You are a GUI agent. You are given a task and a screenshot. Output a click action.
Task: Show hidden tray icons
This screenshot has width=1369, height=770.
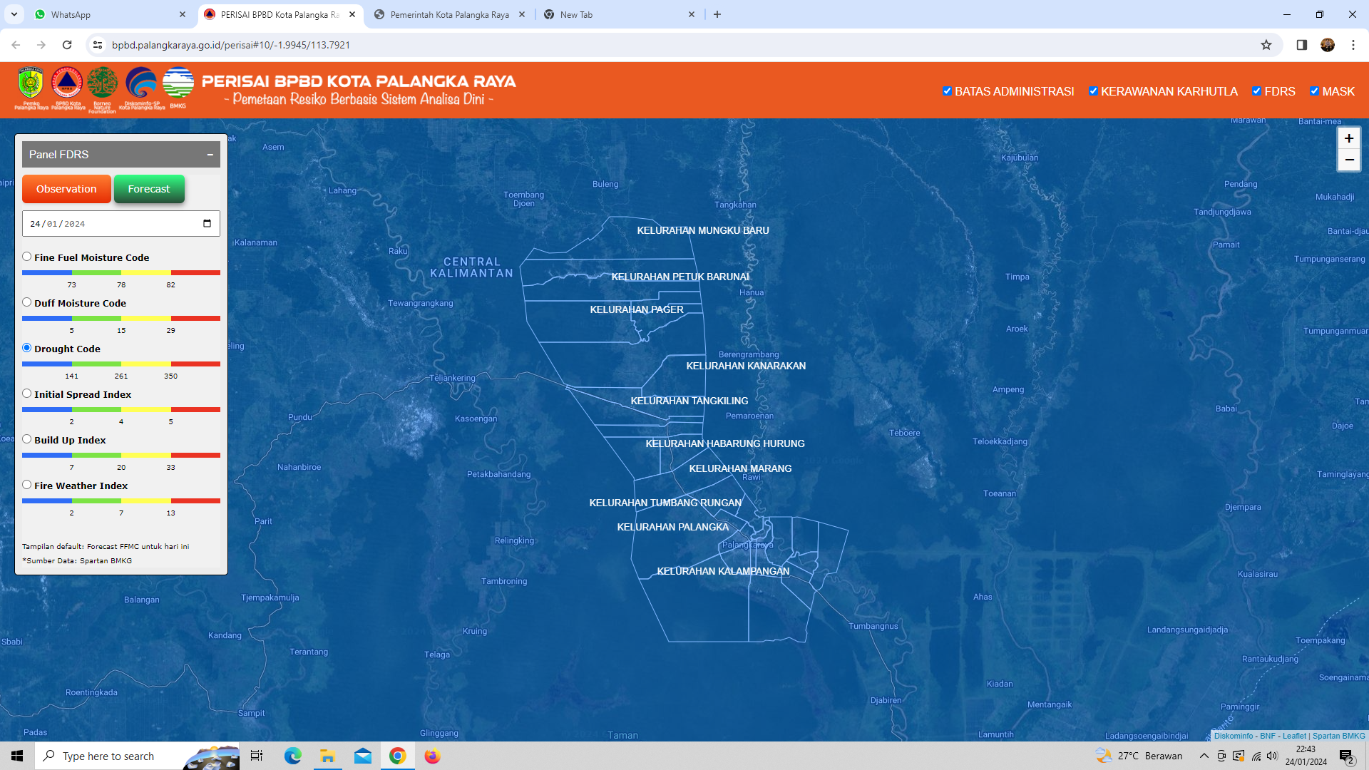tap(1204, 756)
